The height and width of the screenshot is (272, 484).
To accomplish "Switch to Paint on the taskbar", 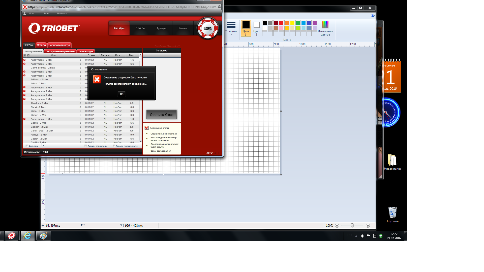I will pos(43,236).
